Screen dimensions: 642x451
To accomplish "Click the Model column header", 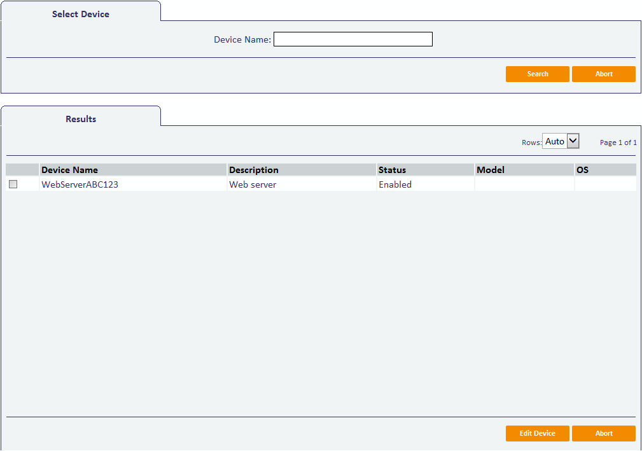I will click(x=491, y=170).
